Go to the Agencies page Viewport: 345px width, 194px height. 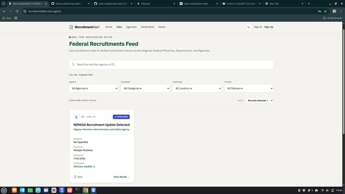point(131,27)
